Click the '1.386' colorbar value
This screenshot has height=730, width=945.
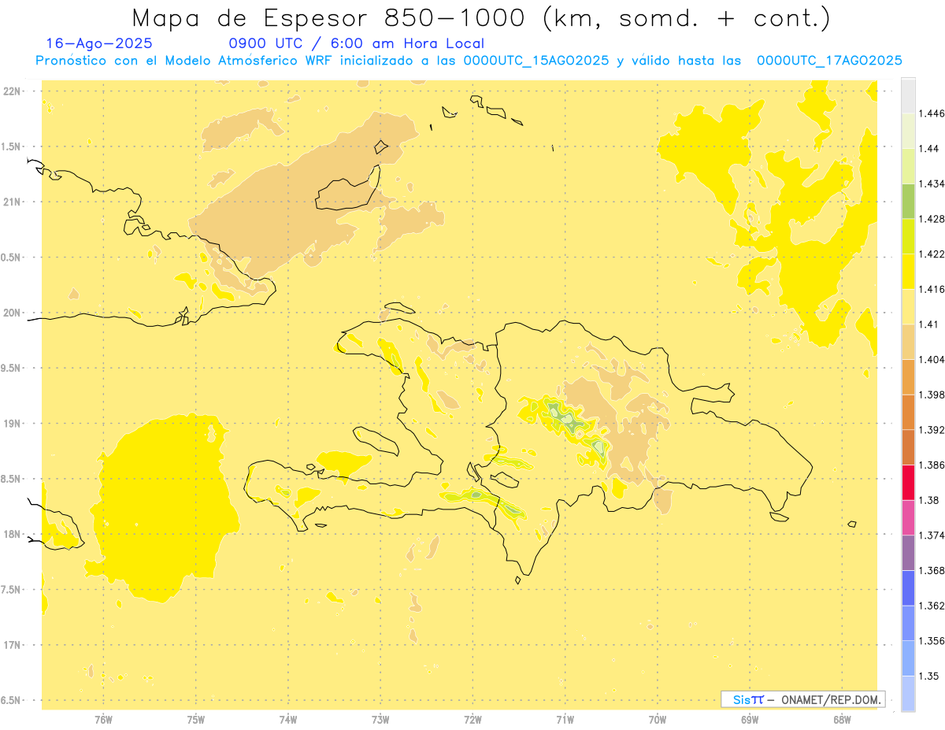click(932, 465)
